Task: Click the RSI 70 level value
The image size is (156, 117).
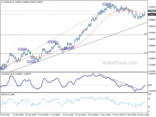Action: 149,99
